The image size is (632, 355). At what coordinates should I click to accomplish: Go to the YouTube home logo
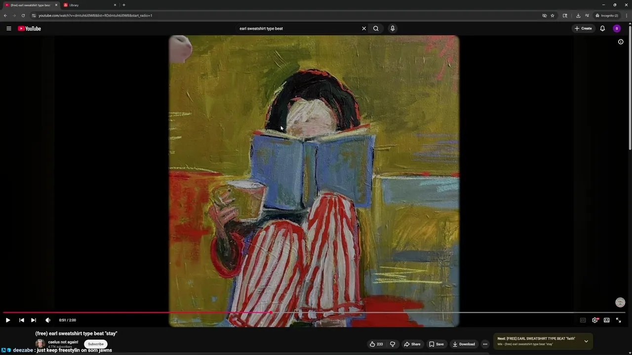pos(30,29)
